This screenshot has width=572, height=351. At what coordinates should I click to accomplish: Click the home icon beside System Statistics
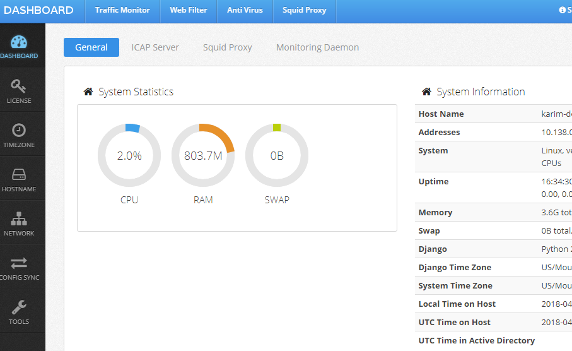[88, 92]
